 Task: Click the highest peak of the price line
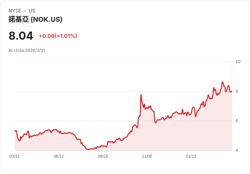(x=222, y=82)
